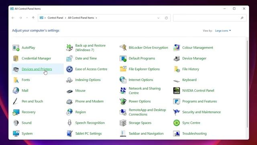Open RemoteApp and Desktop Connections icon
This screenshot has height=145, width=257.
click(123, 112)
